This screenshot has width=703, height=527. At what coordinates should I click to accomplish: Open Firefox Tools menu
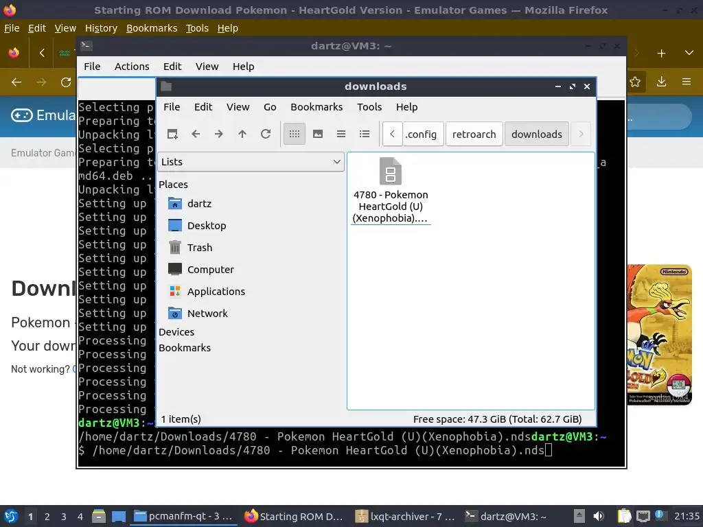click(197, 28)
